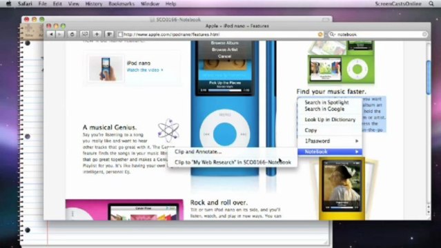Open the View menu

pyautogui.click(x=73, y=3)
